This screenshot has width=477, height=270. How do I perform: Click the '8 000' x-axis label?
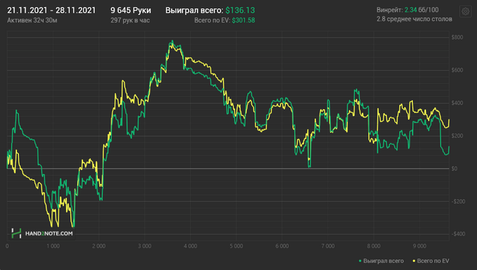pos(373,246)
